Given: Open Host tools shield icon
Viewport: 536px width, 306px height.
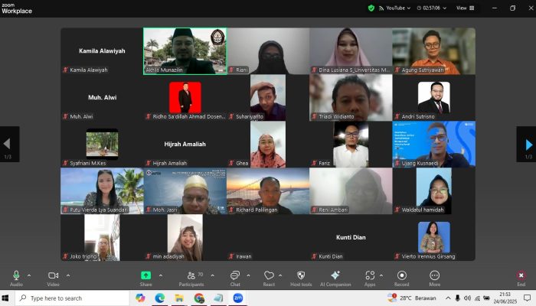Looking at the screenshot, I should tap(301, 275).
